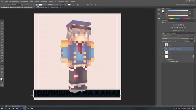Click the screen mode icon in toolbox
The width and height of the screenshot is (196, 110).
coord(2,85)
